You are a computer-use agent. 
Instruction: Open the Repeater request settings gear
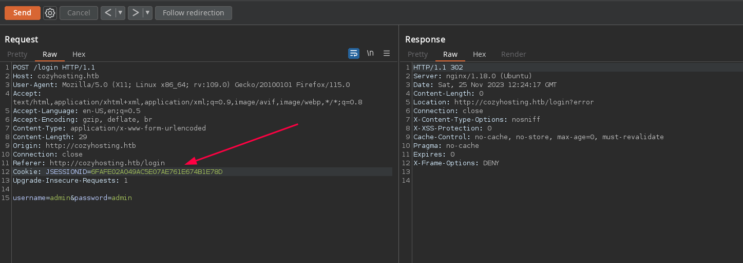pyautogui.click(x=50, y=13)
